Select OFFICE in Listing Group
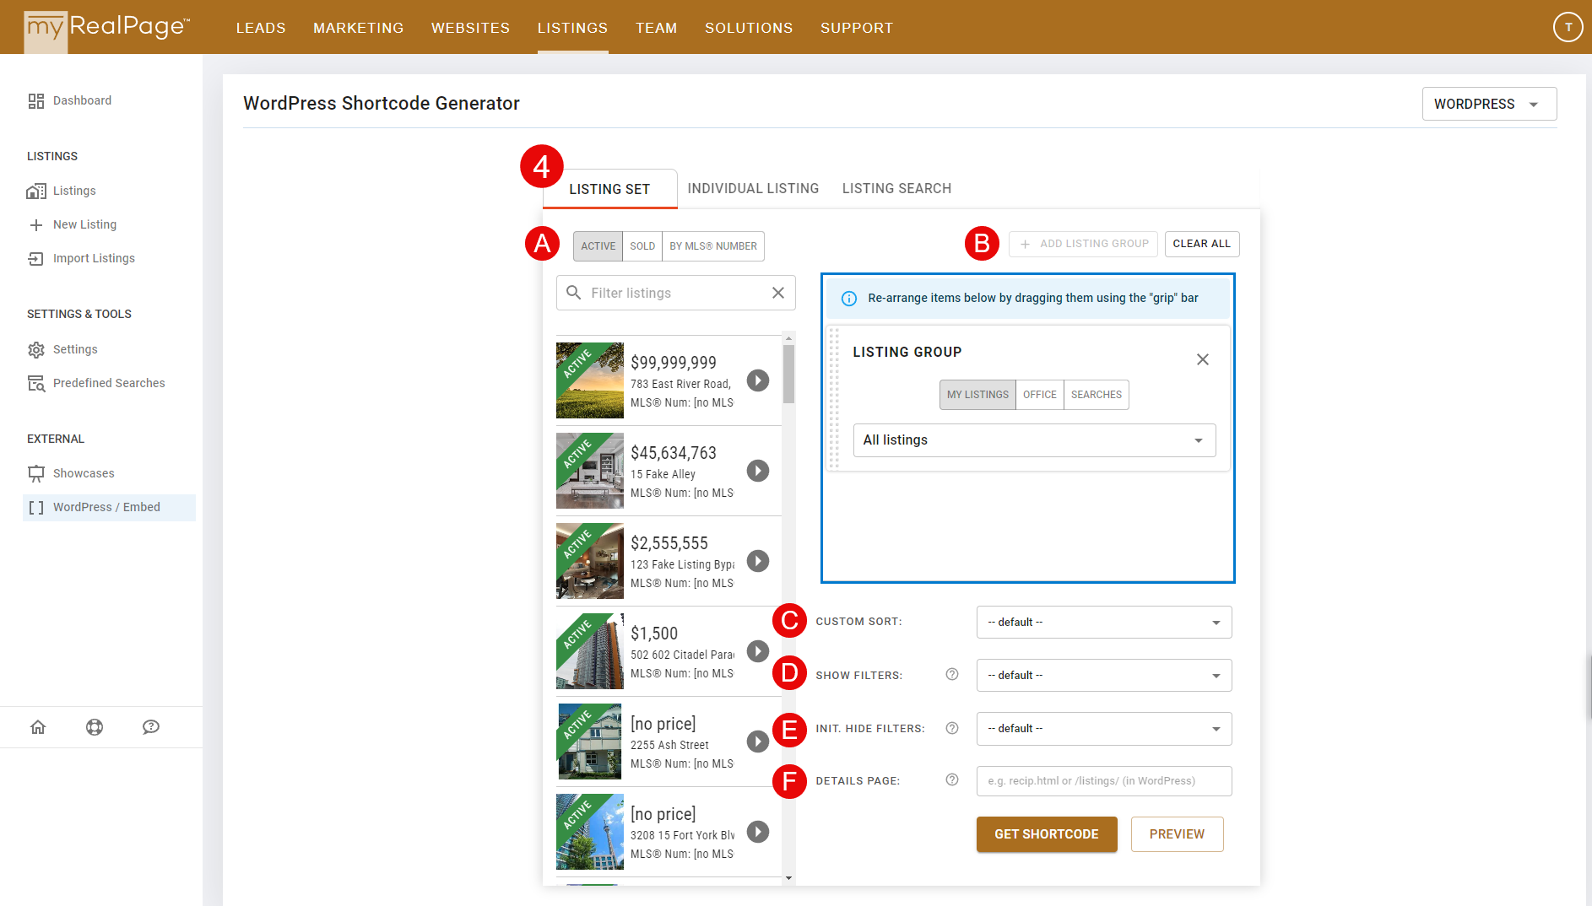 (x=1040, y=395)
